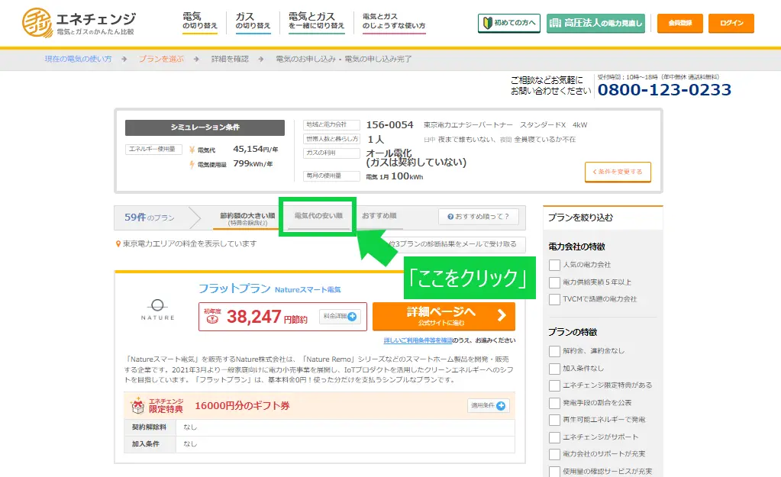Sort by 節約額の大きい順 tab
The image size is (781, 477).
247,218
